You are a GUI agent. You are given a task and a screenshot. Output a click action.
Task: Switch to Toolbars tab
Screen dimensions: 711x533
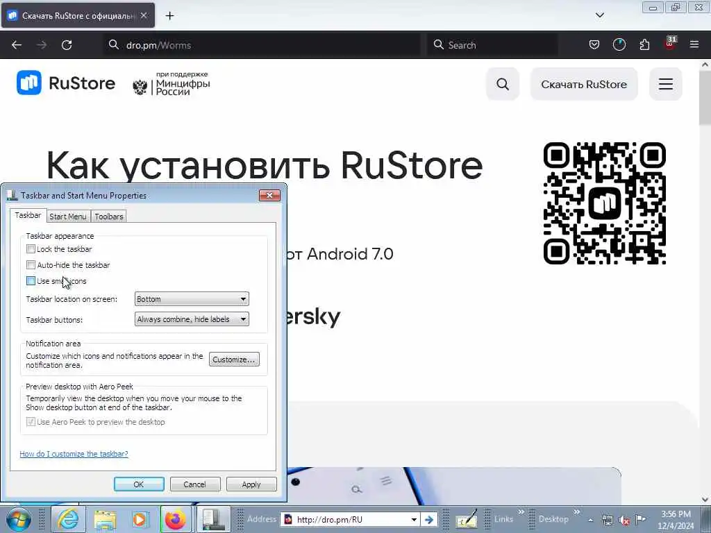point(109,217)
